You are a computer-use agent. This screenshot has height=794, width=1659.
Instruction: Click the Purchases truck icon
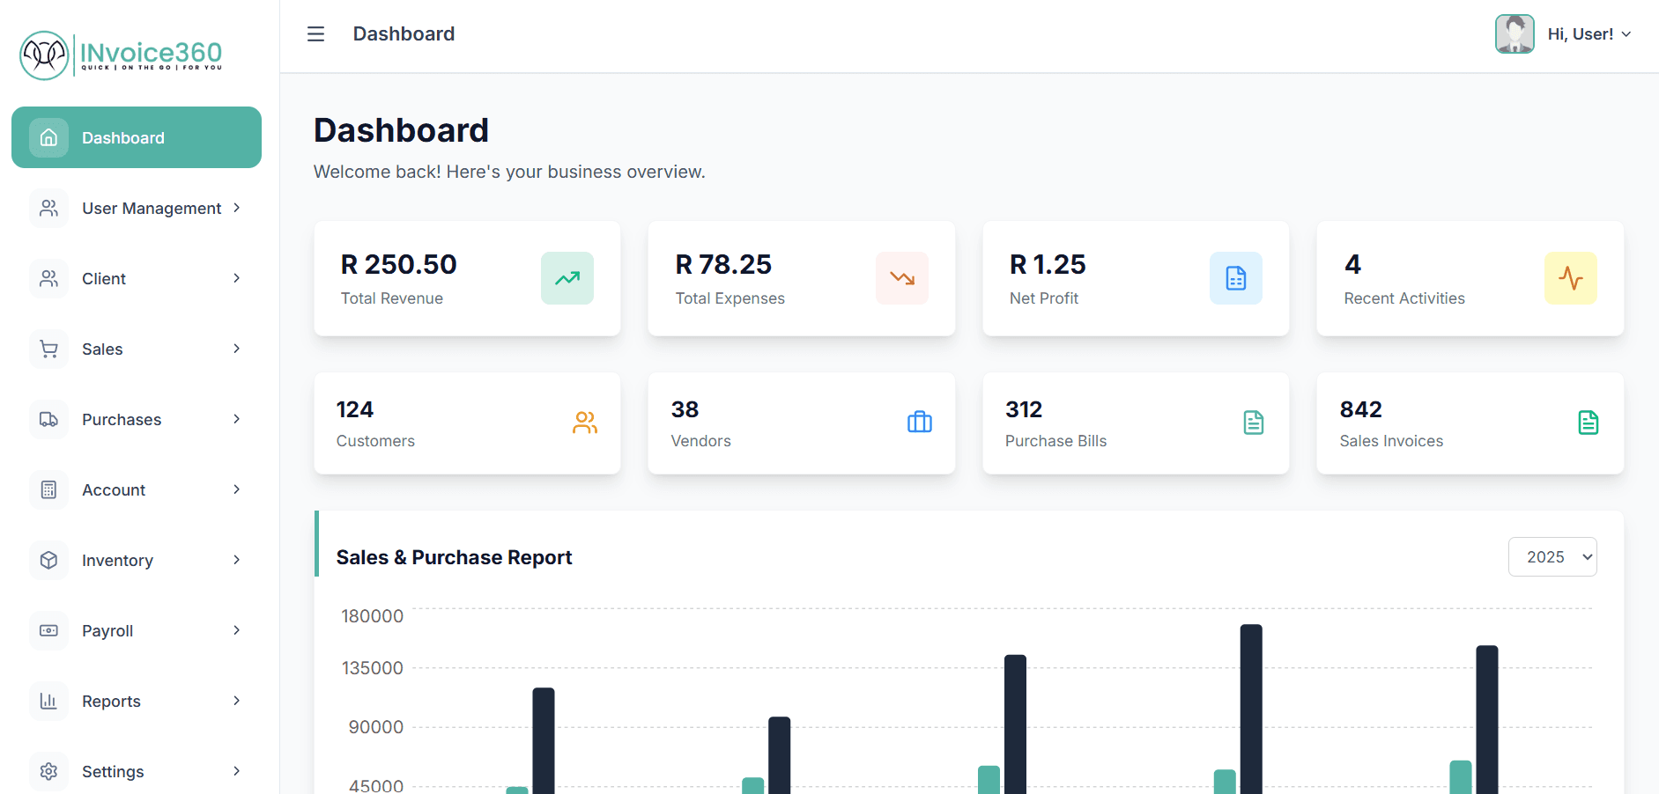48,419
